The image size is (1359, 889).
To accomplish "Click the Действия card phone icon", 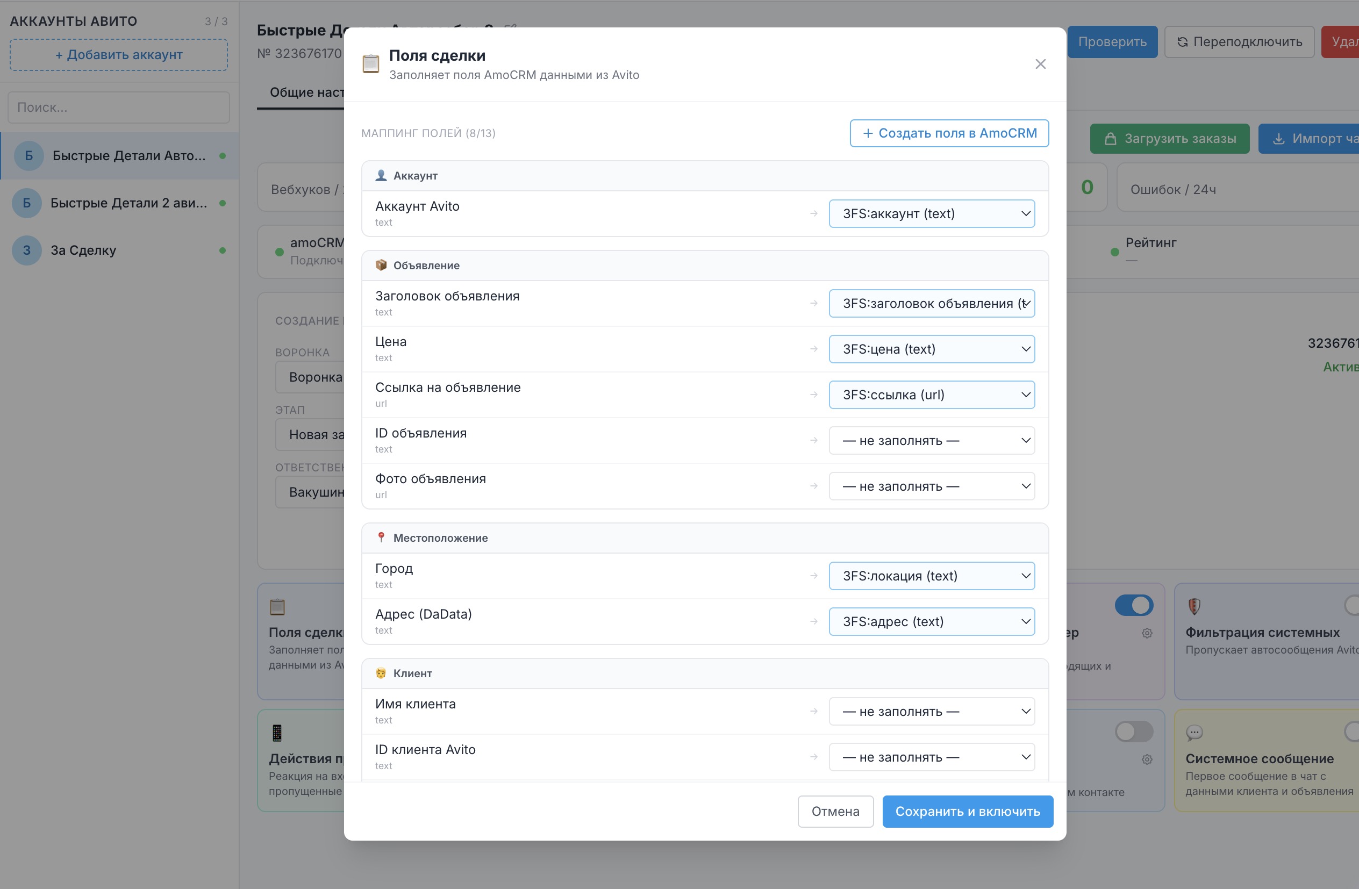I will coord(277,733).
